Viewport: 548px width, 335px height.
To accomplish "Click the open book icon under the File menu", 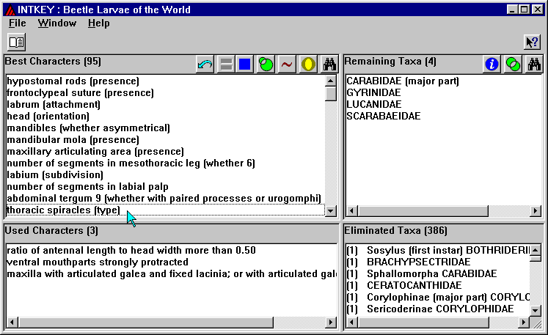I will [16, 42].
